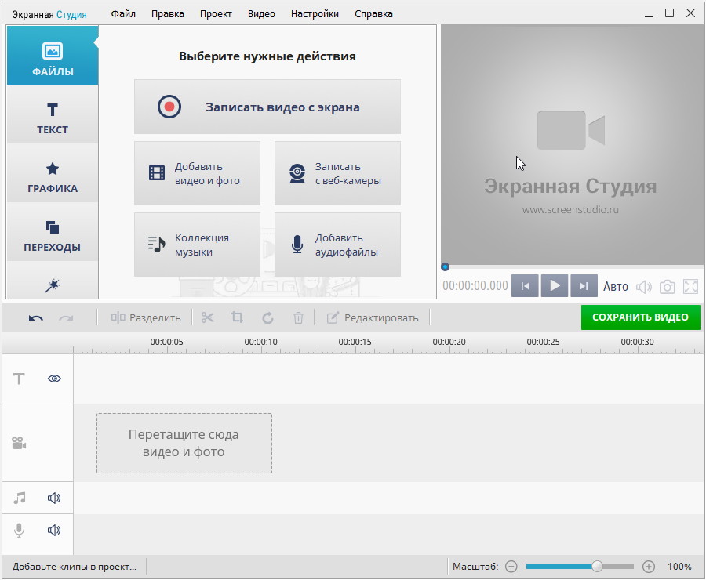Open the Правка menu

point(168,14)
